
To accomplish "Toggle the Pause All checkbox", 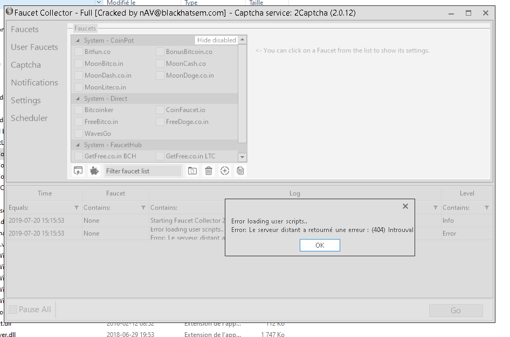I will 13,310.
